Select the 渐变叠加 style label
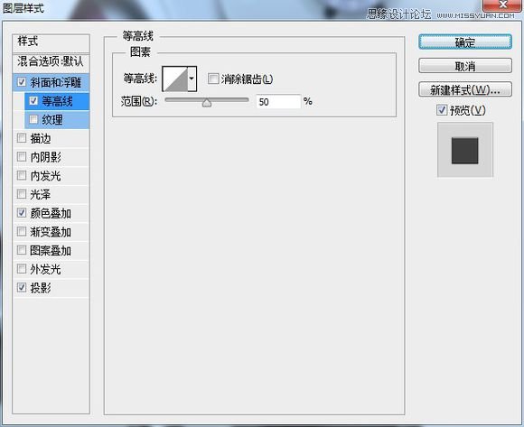Image resolution: width=524 pixels, height=427 pixels. point(51,232)
